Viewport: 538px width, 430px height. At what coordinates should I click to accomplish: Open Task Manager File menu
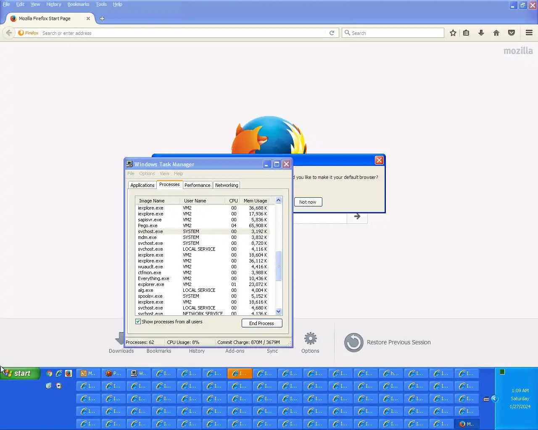(131, 173)
